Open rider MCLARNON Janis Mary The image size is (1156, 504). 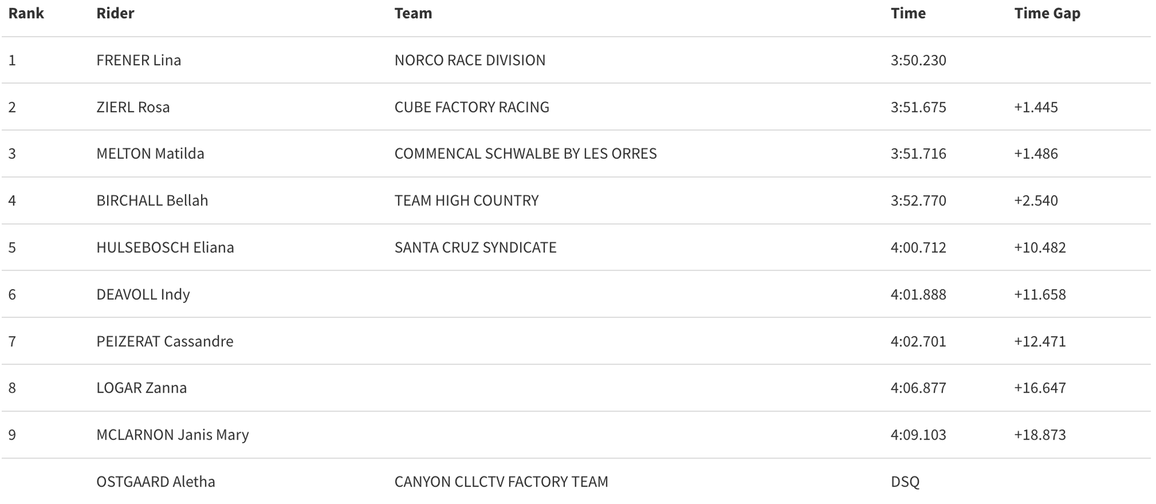coord(172,435)
